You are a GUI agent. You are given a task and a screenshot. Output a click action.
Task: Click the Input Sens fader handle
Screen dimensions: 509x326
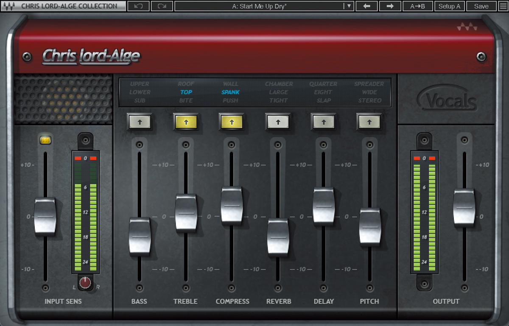[x=45, y=216]
